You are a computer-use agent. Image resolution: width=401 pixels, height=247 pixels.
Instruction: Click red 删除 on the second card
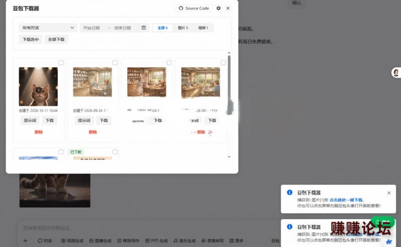tap(93, 132)
